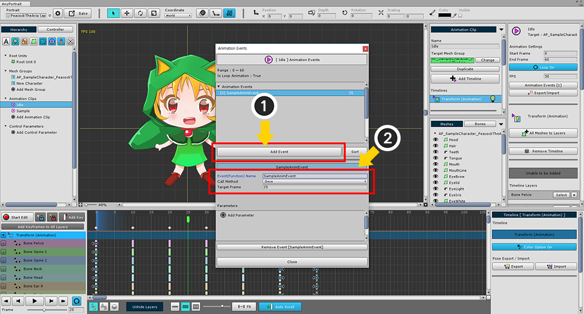Switch to the Hierarchy tab
Screen dimensions: 584x314
coord(19,29)
